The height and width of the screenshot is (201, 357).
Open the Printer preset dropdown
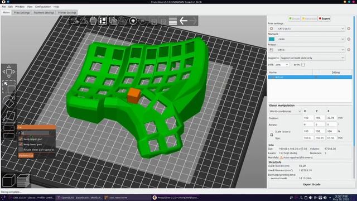pos(306,50)
